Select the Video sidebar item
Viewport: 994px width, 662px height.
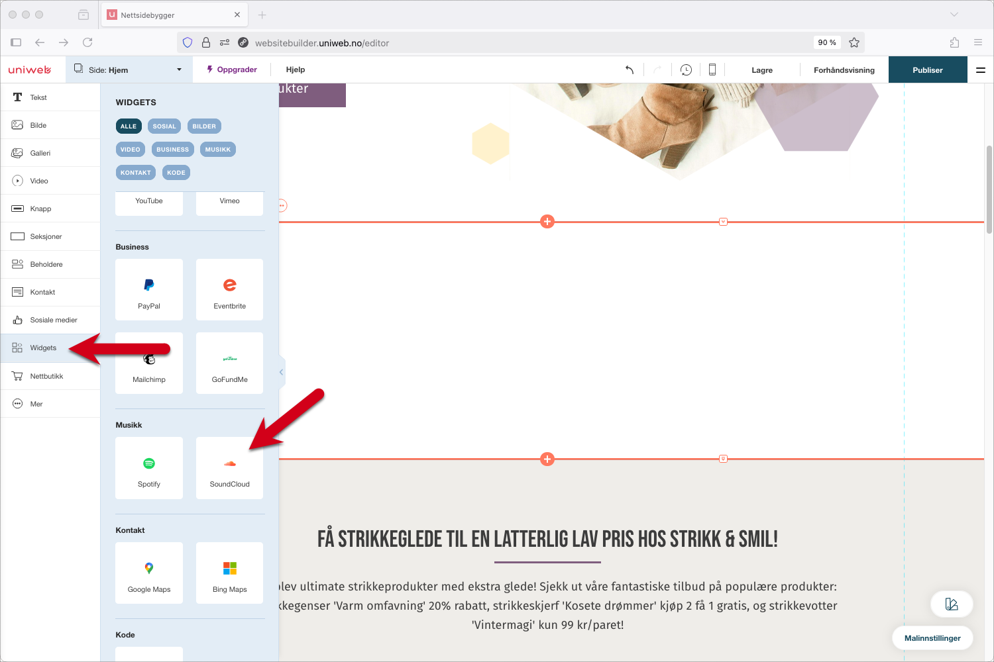pos(50,181)
